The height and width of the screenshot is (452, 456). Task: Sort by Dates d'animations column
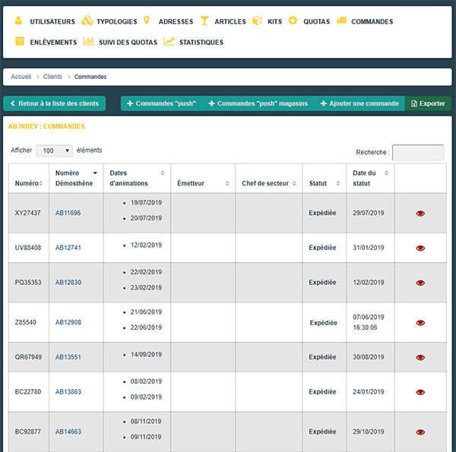(137, 179)
